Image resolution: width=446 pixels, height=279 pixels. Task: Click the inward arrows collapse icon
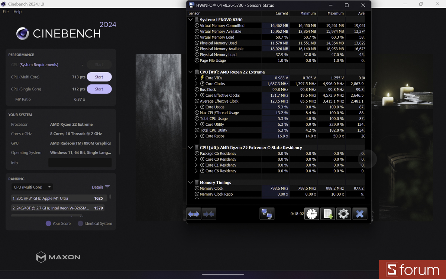(x=209, y=214)
